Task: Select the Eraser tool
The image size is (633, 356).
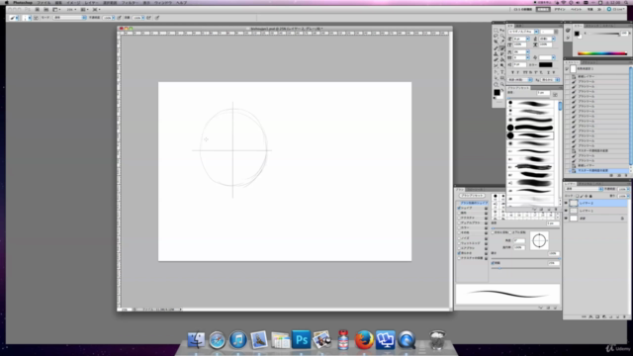Action: point(496,59)
